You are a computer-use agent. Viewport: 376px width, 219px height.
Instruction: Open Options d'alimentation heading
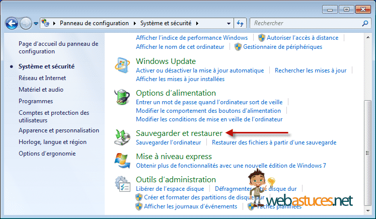point(176,93)
